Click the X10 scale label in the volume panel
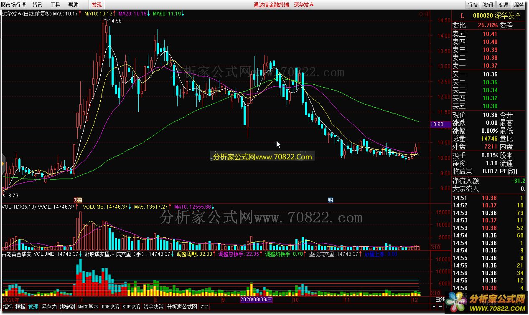Viewport: 529px width, 315px height. click(x=435, y=247)
